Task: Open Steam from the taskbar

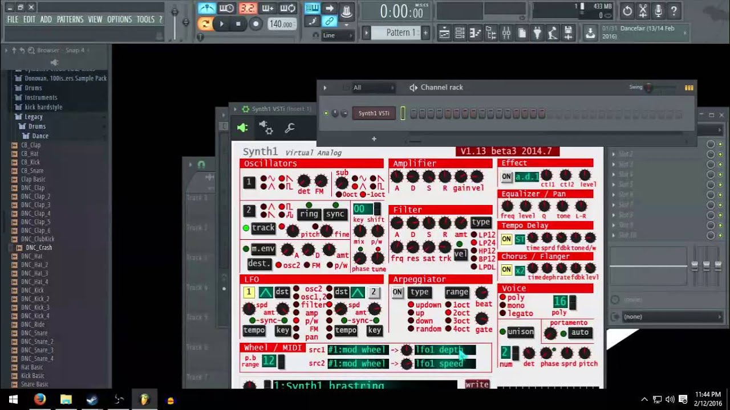Action: (x=92, y=399)
